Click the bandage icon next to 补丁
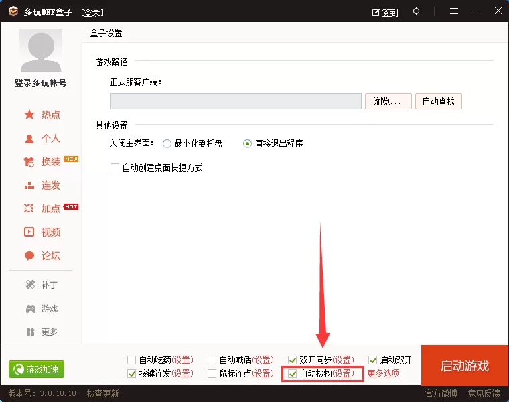The height and width of the screenshot is (402, 509). 30,285
